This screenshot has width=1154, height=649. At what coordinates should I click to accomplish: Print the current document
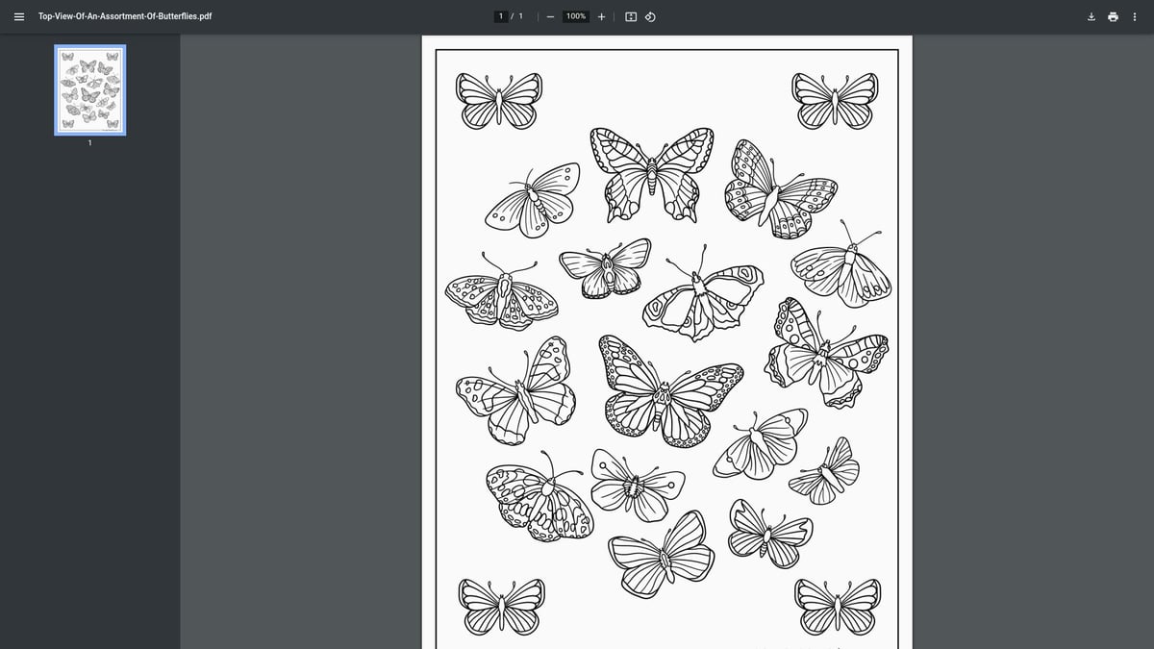(x=1112, y=16)
